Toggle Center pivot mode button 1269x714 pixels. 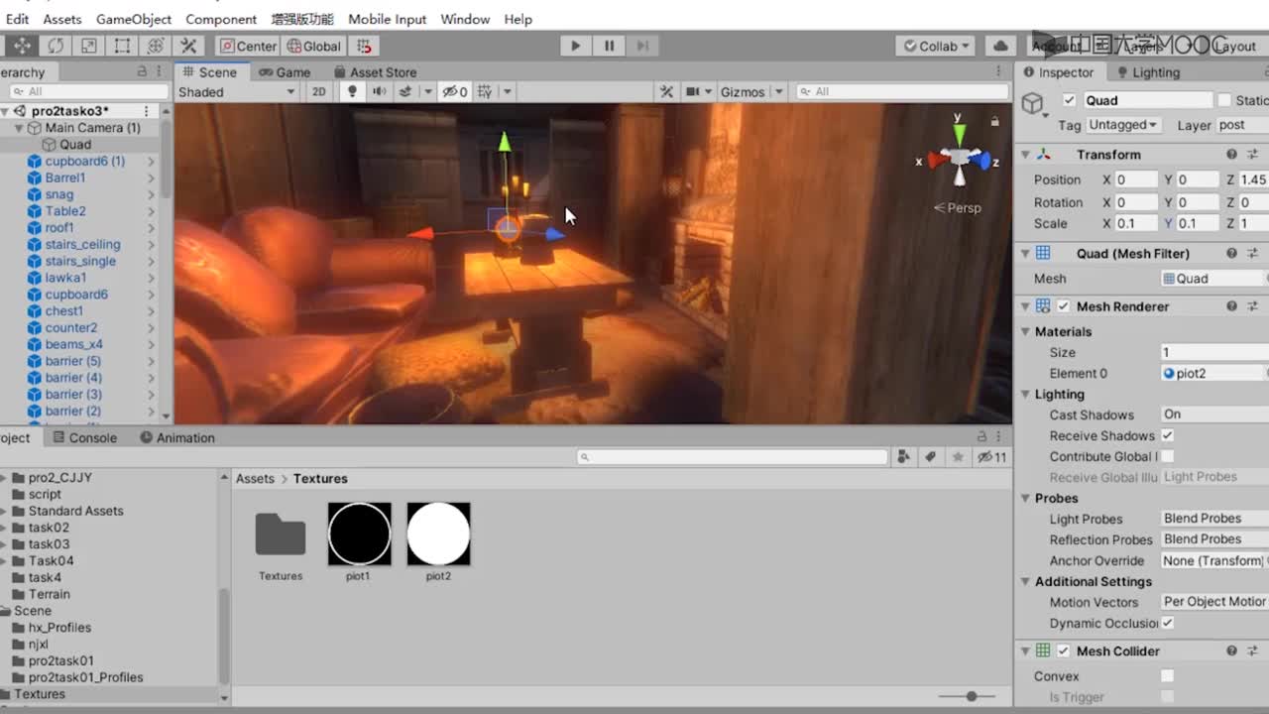coord(248,46)
